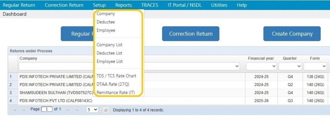The width and height of the screenshot is (330, 121).
Task: Sort by Quarter column header
Action: [290, 58]
